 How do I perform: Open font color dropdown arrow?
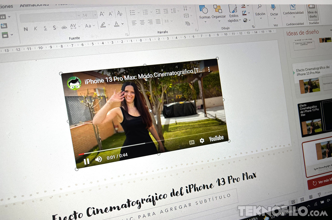coord(122,24)
